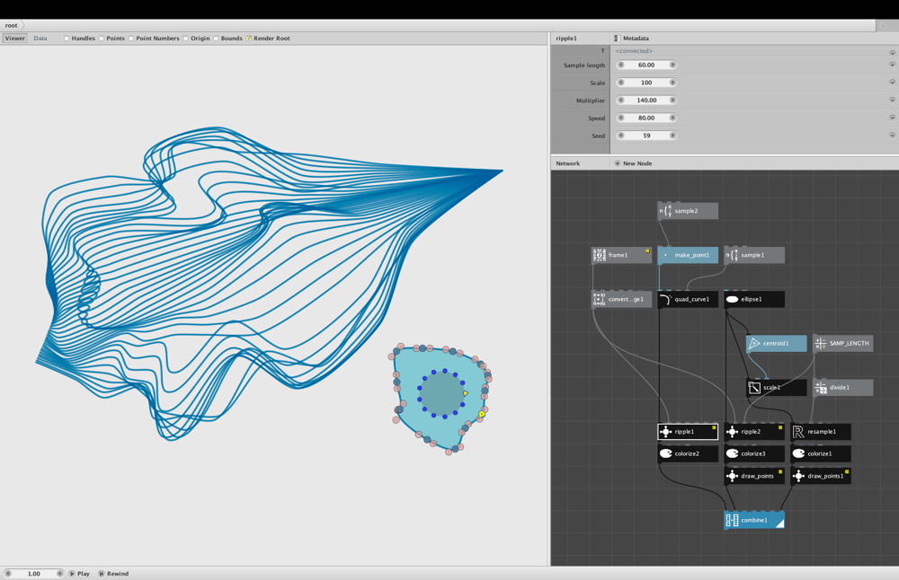Enable the Points checkbox
Screen dimensions: 899x580
102,39
